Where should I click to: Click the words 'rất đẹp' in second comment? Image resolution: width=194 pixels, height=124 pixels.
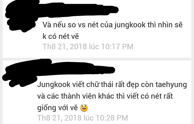[127, 85]
